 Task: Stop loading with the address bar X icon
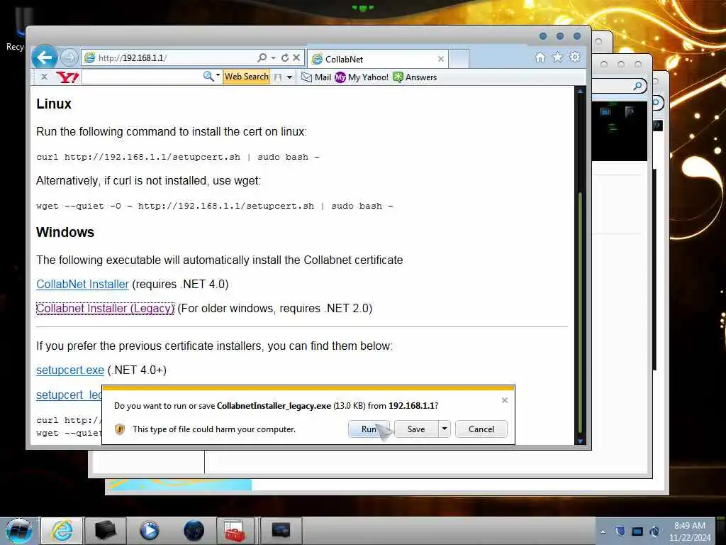click(296, 57)
